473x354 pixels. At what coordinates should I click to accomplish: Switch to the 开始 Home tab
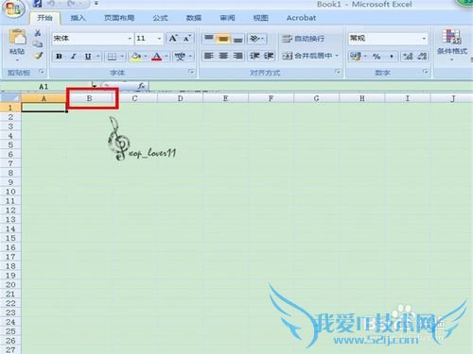click(44, 18)
